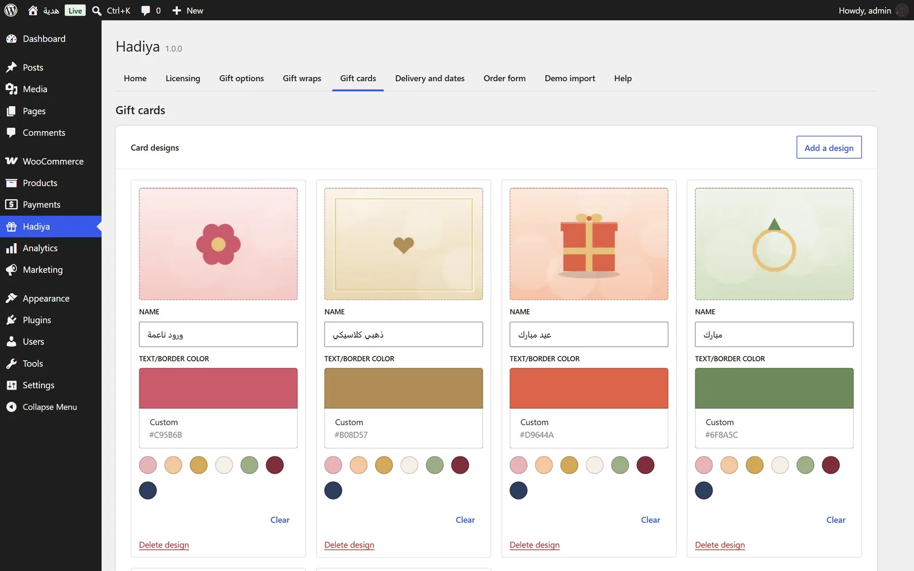Open the #C95B6B custom color picker swatch
The height and width of the screenshot is (571, 914).
point(218,388)
